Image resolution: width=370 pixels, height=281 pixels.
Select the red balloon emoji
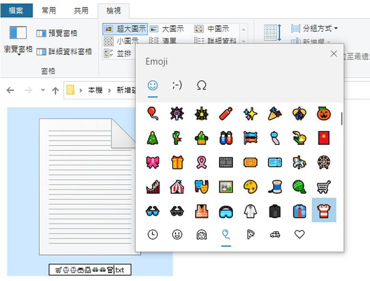[152, 114]
